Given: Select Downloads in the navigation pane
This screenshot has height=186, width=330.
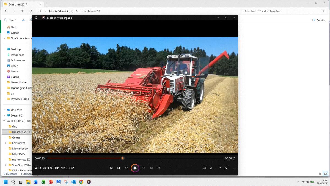Looking at the screenshot, I should pos(17,55).
